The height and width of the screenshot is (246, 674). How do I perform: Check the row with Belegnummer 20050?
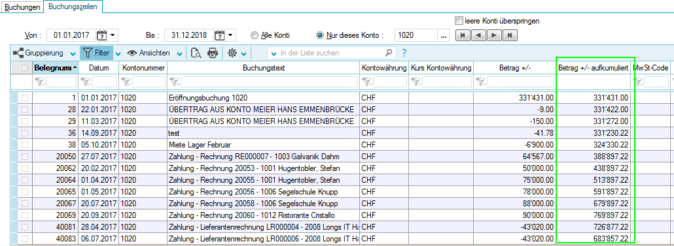(x=25, y=156)
